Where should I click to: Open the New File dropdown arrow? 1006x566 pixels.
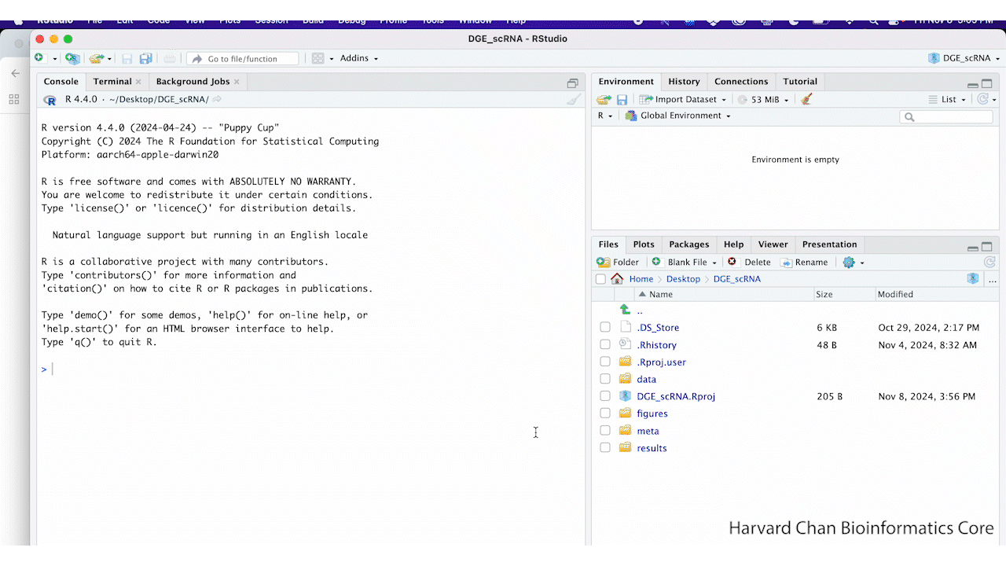pyautogui.click(x=54, y=59)
